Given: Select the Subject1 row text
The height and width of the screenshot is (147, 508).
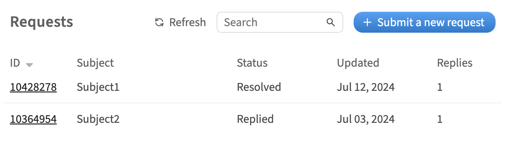Looking at the screenshot, I should tap(98, 87).
